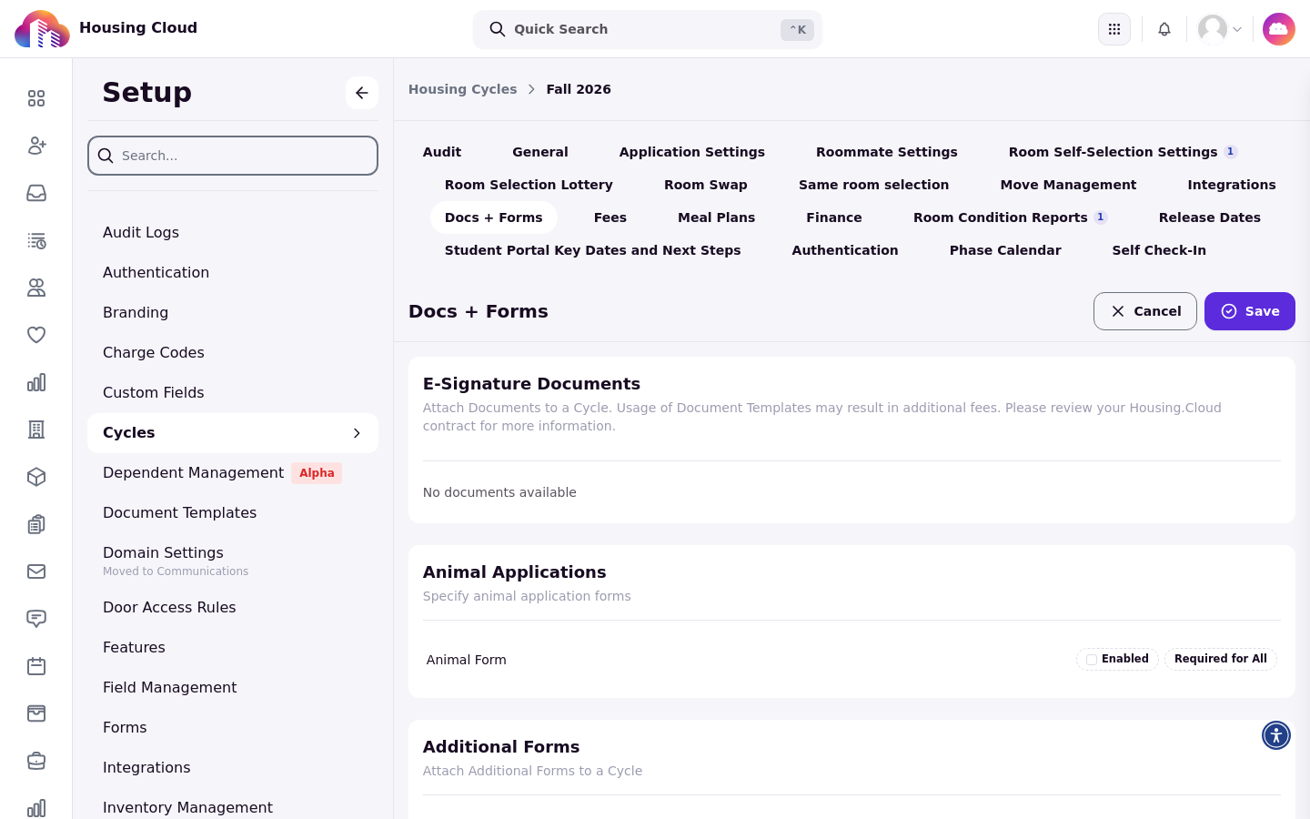Open the Finance tab
Screen dimensions: 1310x819
point(834,217)
